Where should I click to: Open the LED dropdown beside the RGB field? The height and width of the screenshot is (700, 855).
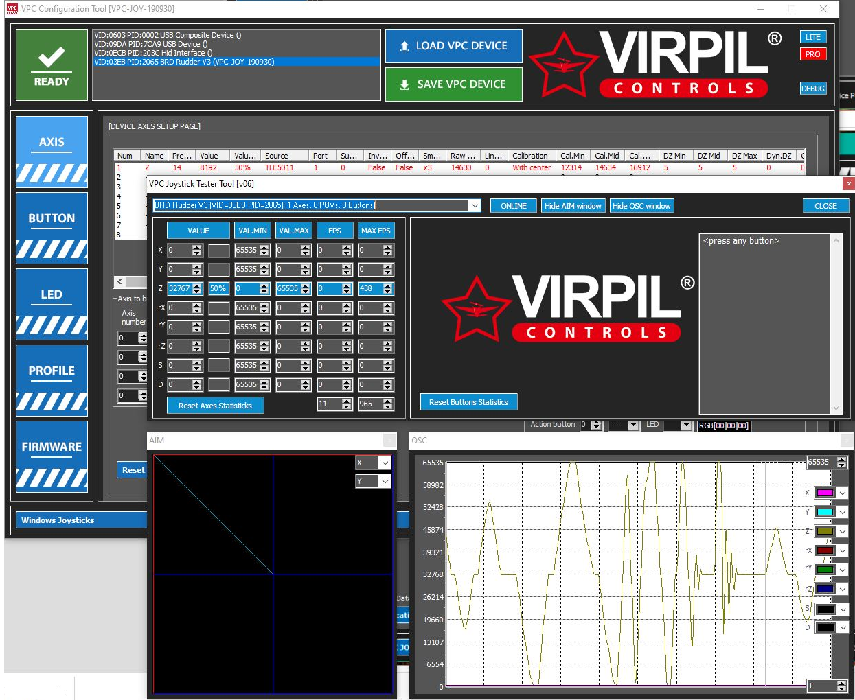685,425
